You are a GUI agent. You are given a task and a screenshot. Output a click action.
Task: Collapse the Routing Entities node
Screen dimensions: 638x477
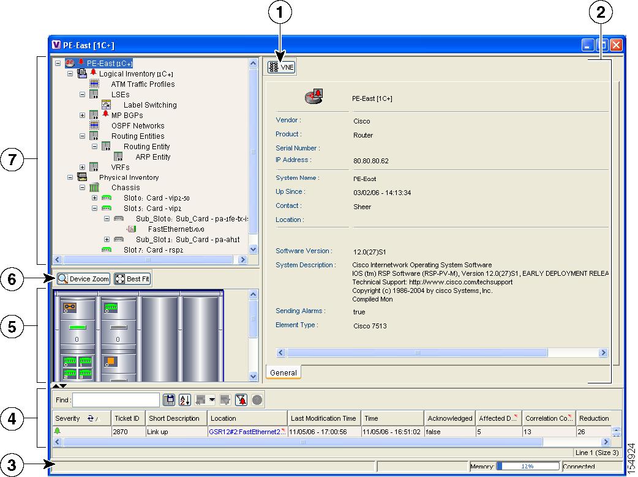[x=83, y=136]
